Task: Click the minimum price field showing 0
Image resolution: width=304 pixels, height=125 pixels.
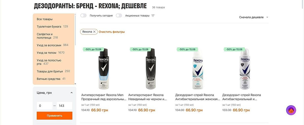Action: point(45,106)
